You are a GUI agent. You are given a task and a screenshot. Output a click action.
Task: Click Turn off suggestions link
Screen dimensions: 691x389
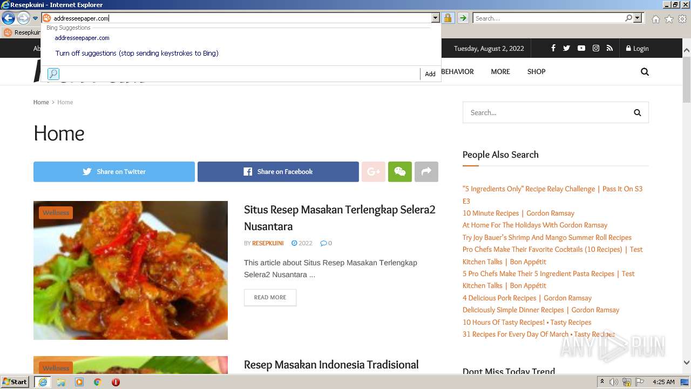tap(137, 53)
